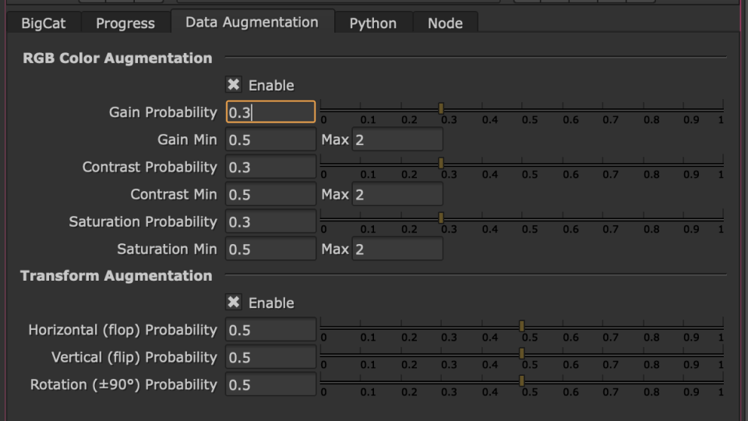748x421 pixels.
Task: Click Horizontal flop Probability slider handle
Action: click(x=522, y=326)
